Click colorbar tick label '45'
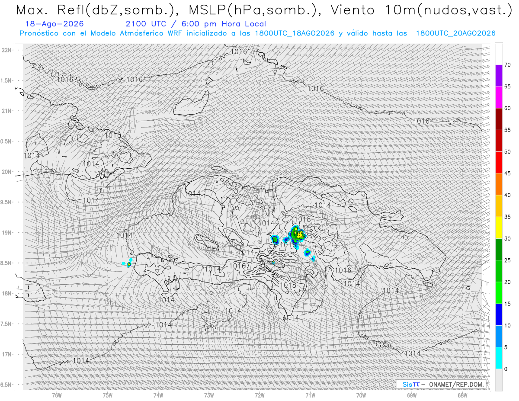 (x=508, y=173)
